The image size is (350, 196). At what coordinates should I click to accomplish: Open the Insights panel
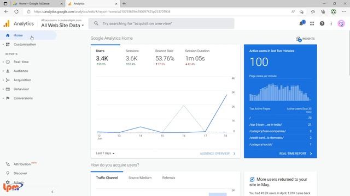tap(305, 39)
